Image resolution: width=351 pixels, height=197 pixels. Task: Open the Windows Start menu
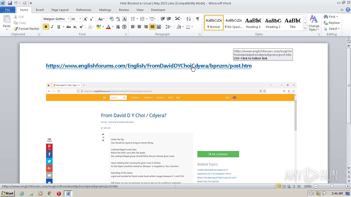click(x=7, y=193)
